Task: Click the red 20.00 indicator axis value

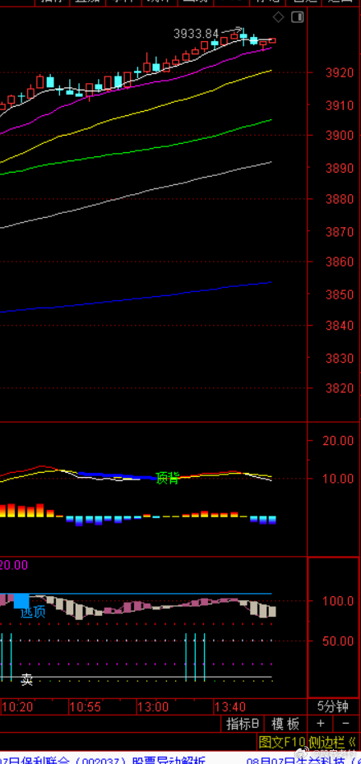Action: 337,441
